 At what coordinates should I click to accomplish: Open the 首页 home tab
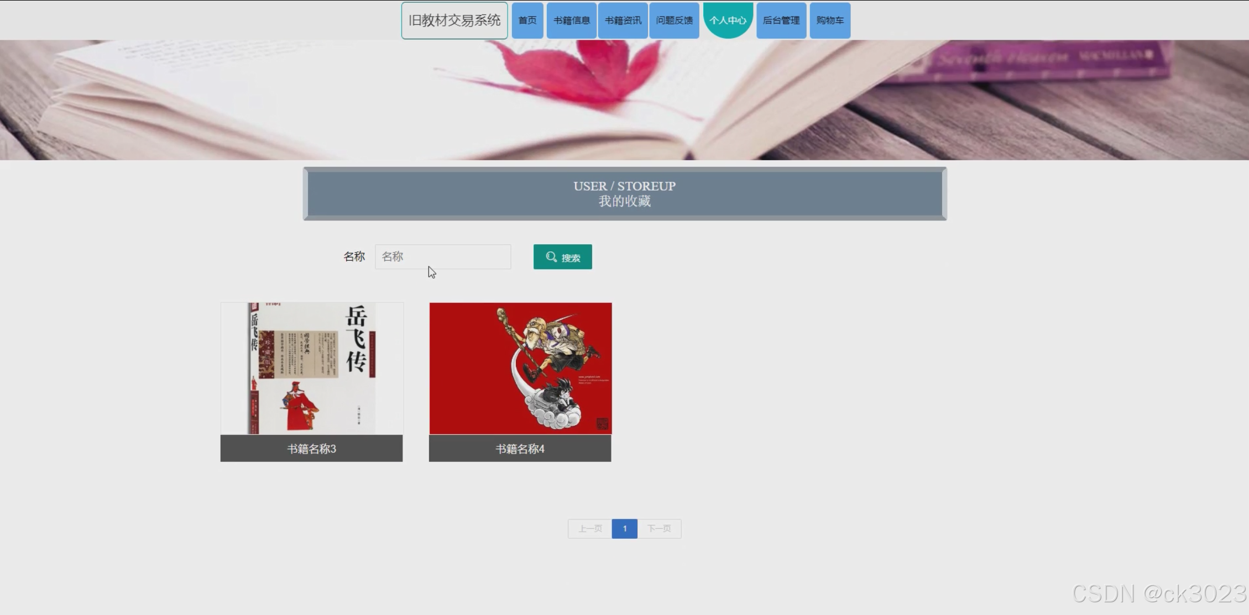527,20
